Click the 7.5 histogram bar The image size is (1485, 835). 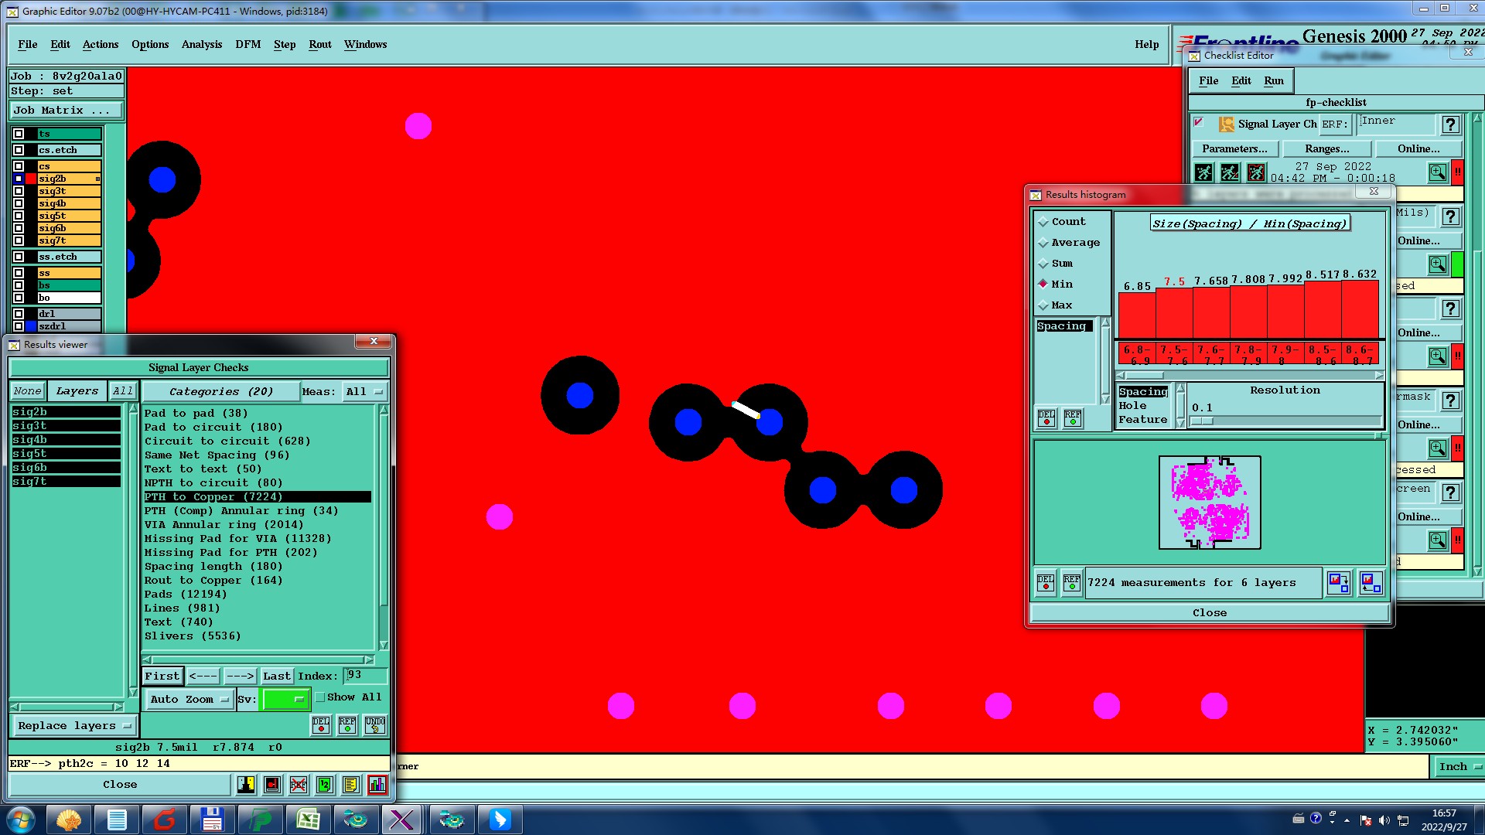click(1174, 313)
